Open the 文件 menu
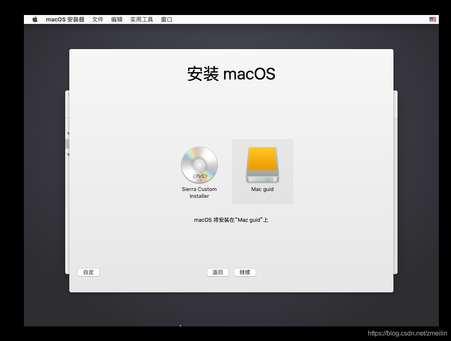 tap(98, 19)
